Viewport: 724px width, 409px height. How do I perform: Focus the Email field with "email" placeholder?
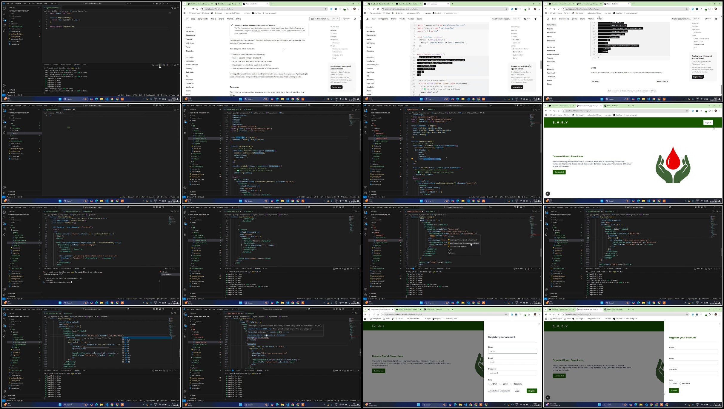512,362
